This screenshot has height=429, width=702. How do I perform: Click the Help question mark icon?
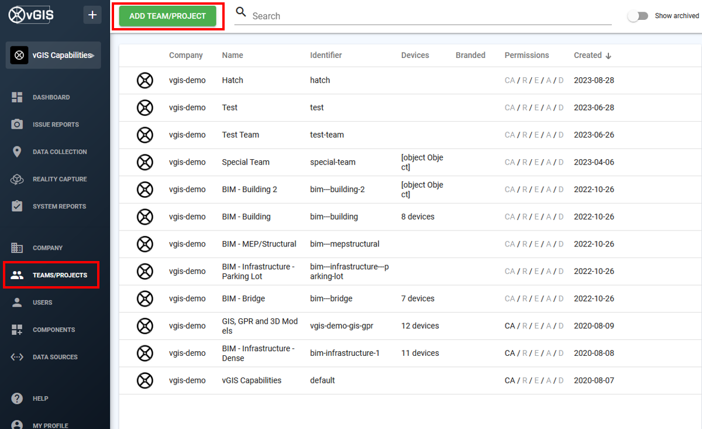tap(17, 399)
